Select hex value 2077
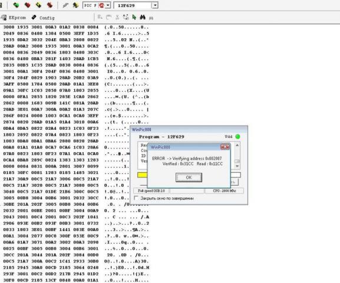This screenshot has width=340, height=283. click(x=37, y=236)
